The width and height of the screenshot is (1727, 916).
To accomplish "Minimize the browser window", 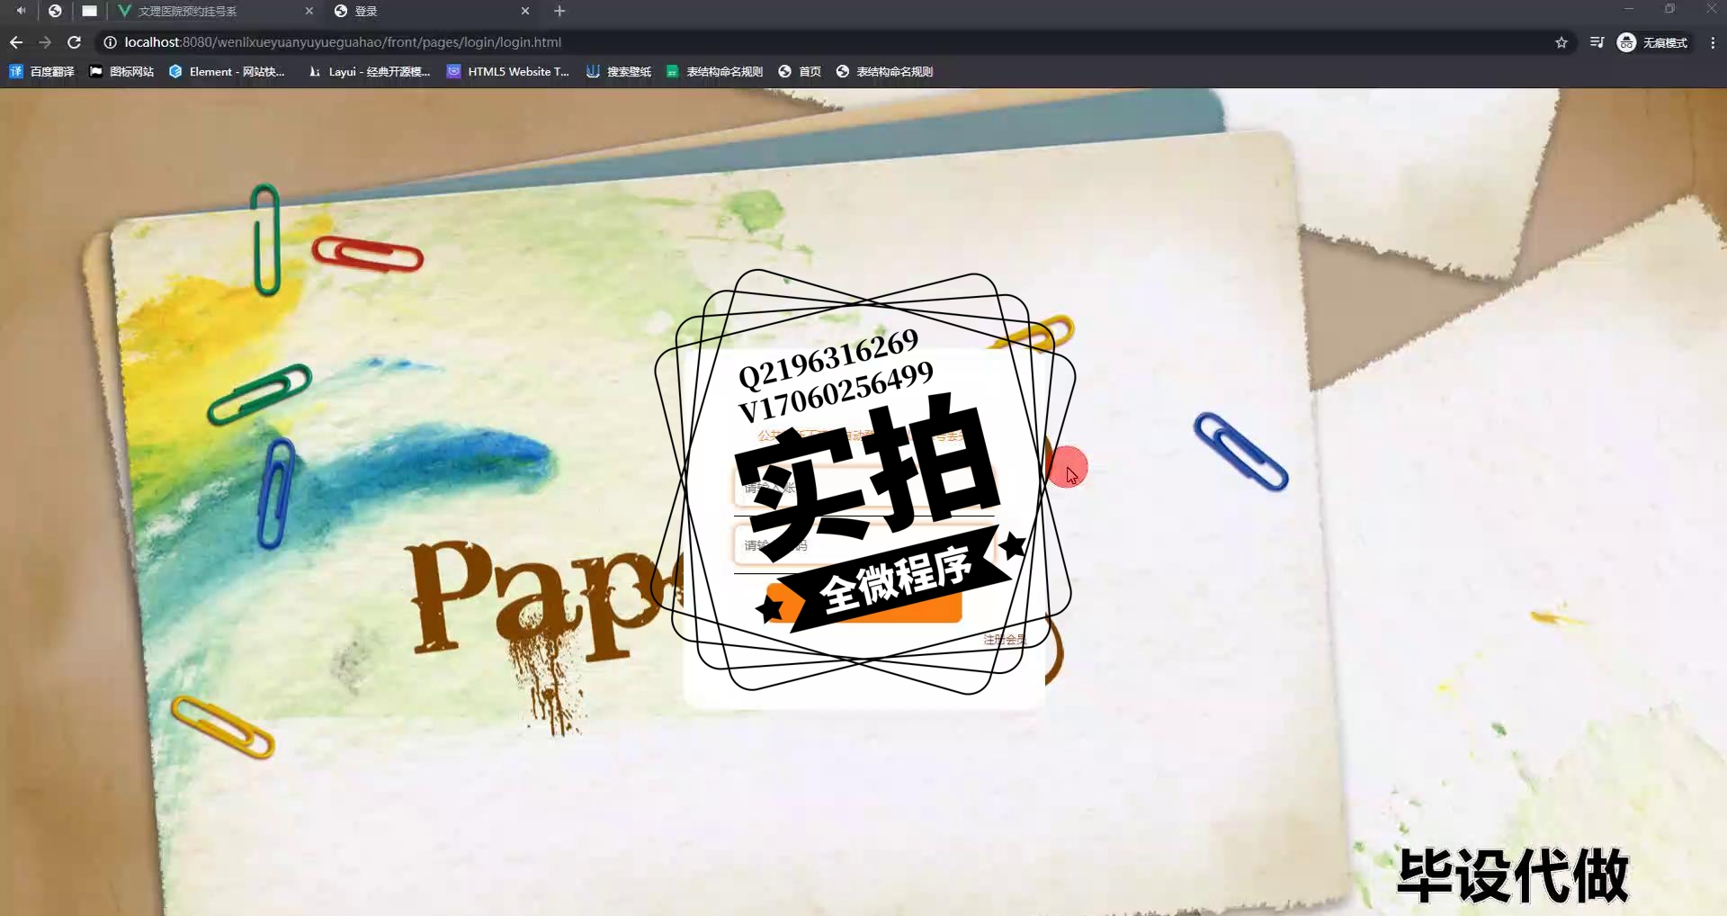I will point(1628,9).
